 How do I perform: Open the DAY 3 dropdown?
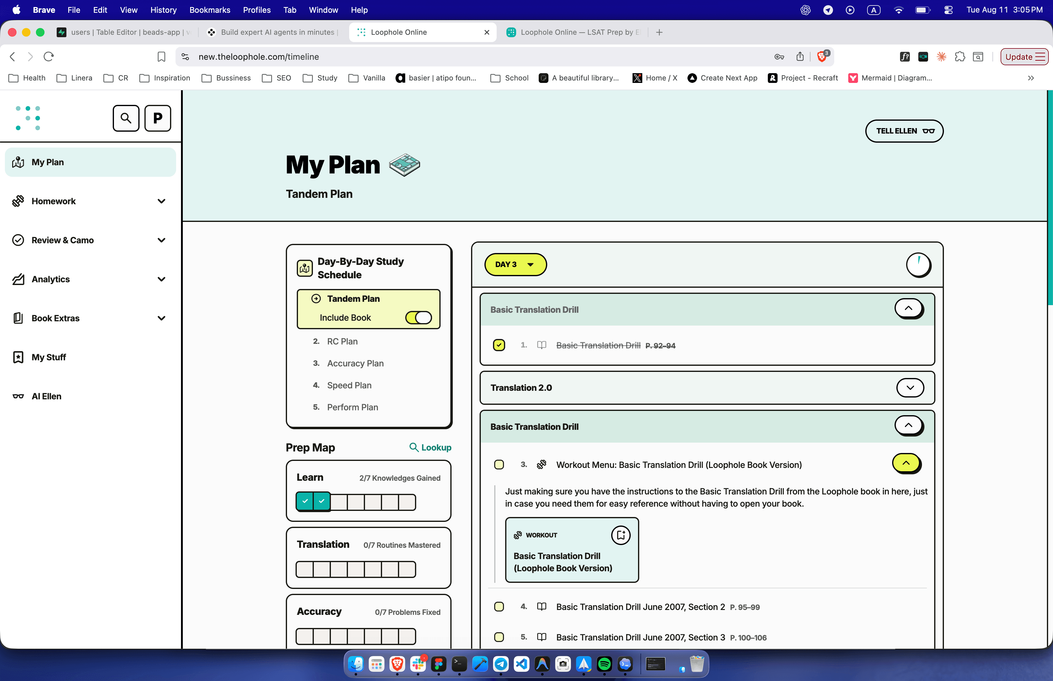[515, 264]
